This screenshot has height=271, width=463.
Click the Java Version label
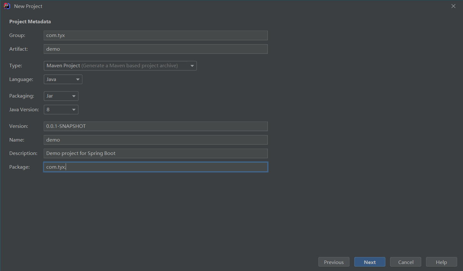tap(24, 110)
